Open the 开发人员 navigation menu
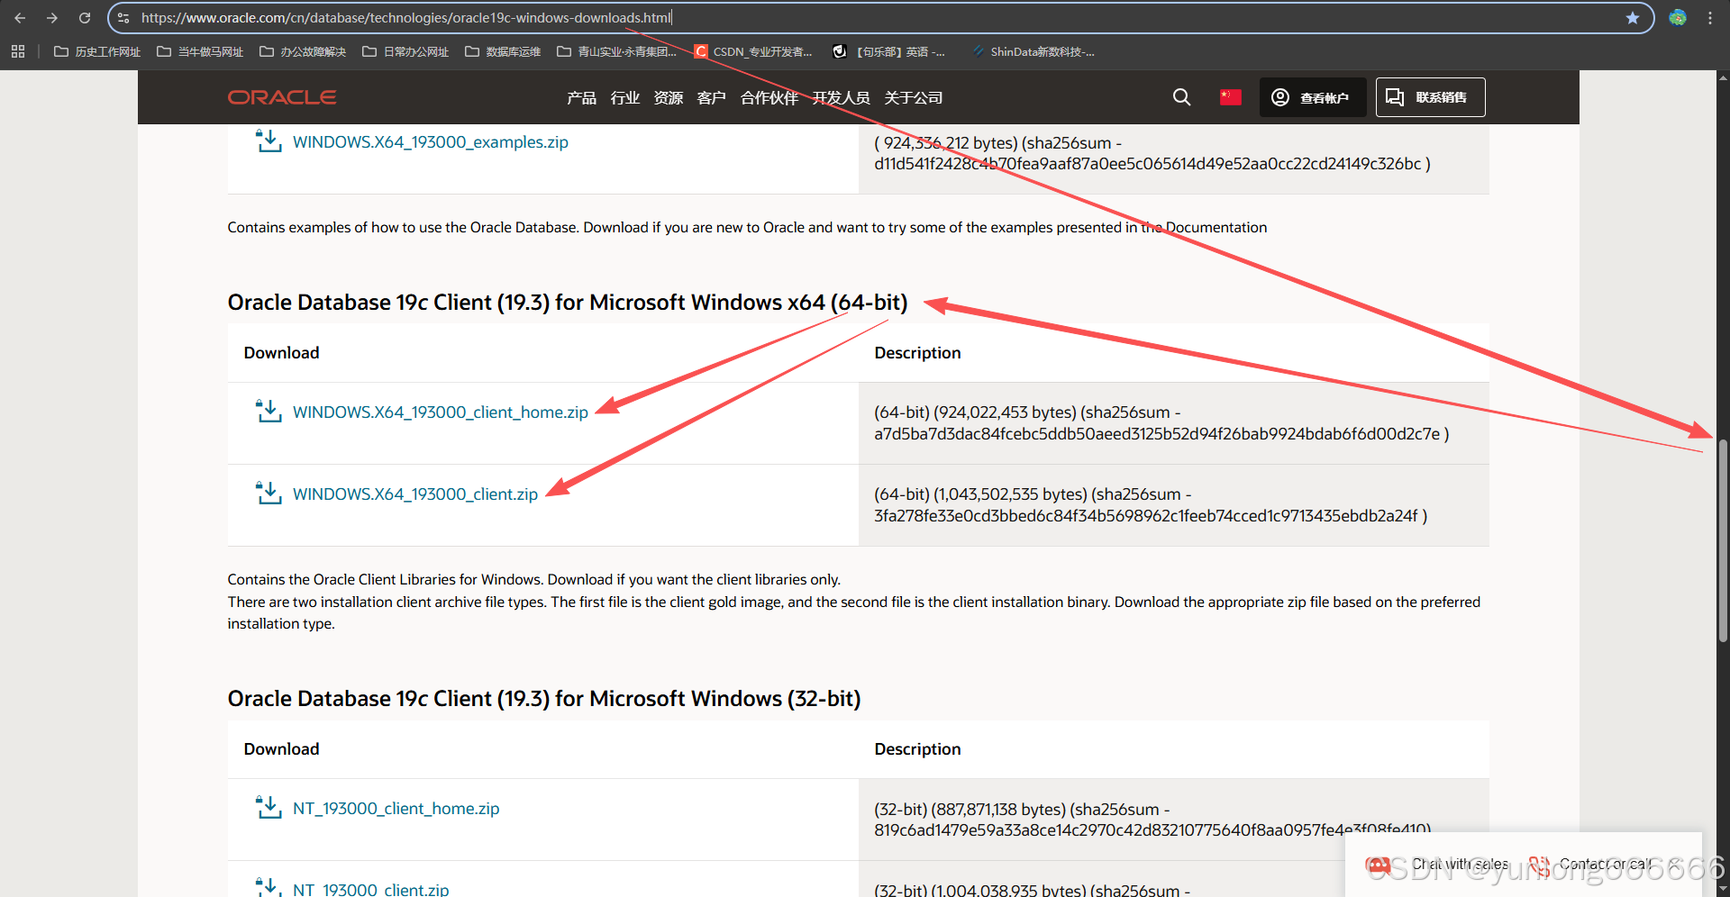1730x897 pixels. [841, 97]
